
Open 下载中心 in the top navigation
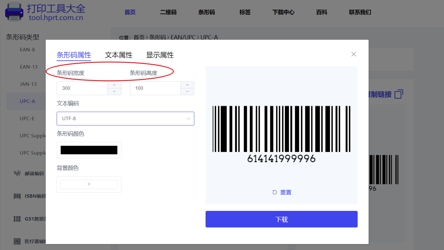coord(283,12)
